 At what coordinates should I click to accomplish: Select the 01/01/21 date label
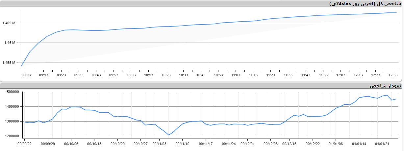click(x=383, y=144)
